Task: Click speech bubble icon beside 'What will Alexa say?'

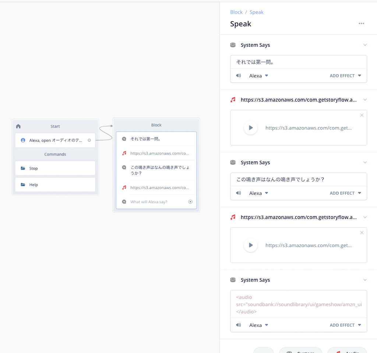Action: click(x=124, y=202)
